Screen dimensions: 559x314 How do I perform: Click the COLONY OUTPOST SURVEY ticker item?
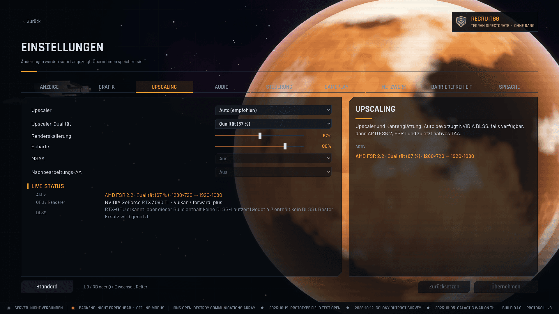tap(388, 308)
